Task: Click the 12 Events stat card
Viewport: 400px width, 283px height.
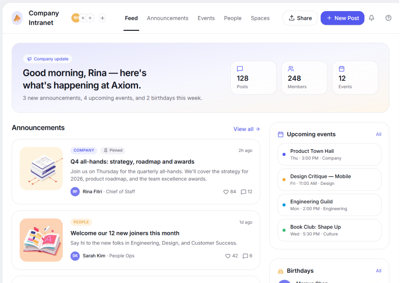Action: click(355, 78)
